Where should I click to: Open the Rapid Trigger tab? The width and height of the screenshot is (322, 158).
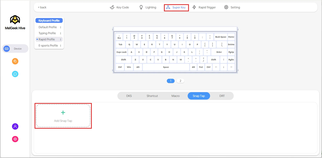[x=204, y=8]
